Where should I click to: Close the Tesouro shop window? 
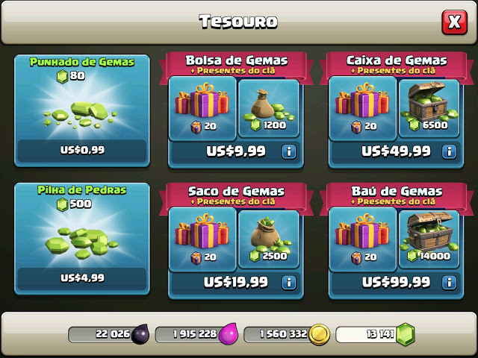[455, 22]
